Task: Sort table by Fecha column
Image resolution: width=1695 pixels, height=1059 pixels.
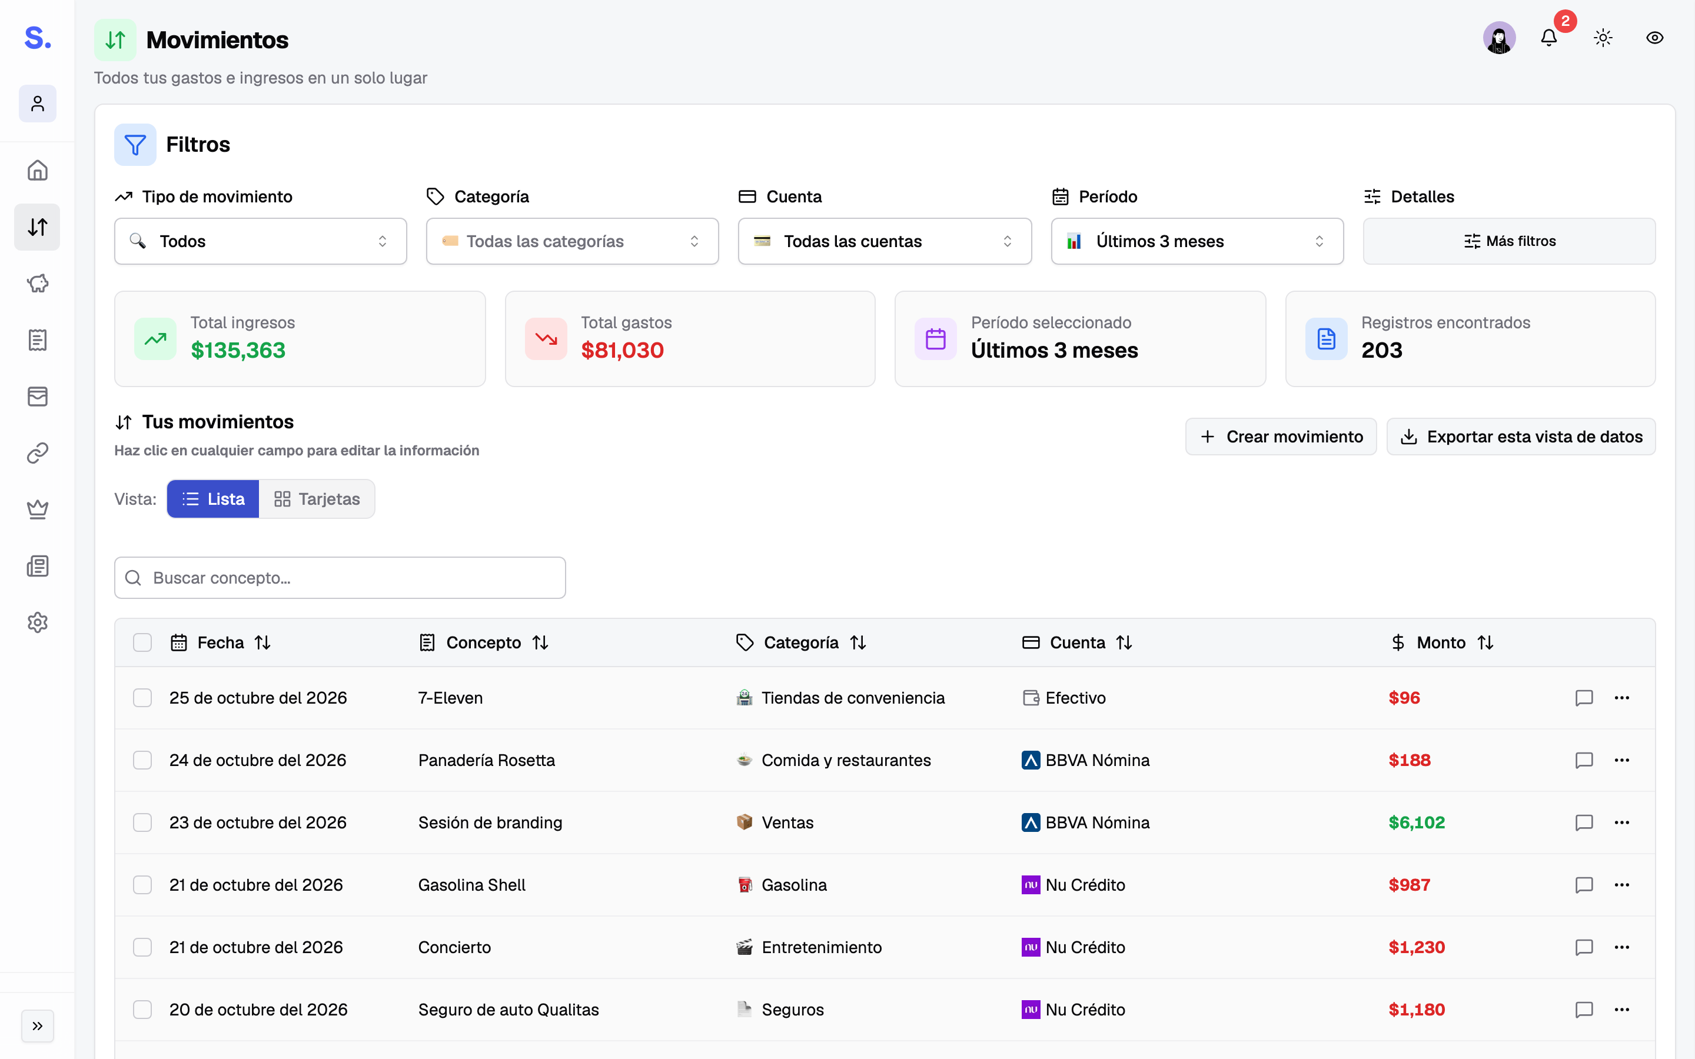Action: click(221, 642)
